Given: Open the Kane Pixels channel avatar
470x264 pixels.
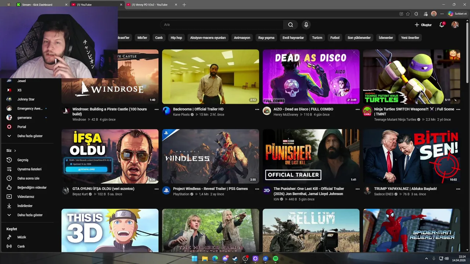Looking at the screenshot, I should pyautogui.click(x=166, y=110).
